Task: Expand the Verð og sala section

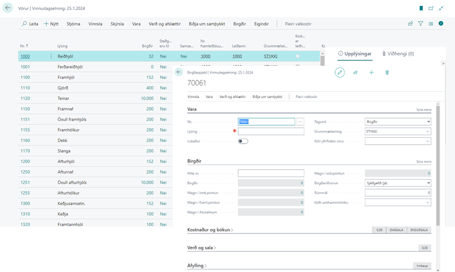Action: pyautogui.click(x=201, y=248)
